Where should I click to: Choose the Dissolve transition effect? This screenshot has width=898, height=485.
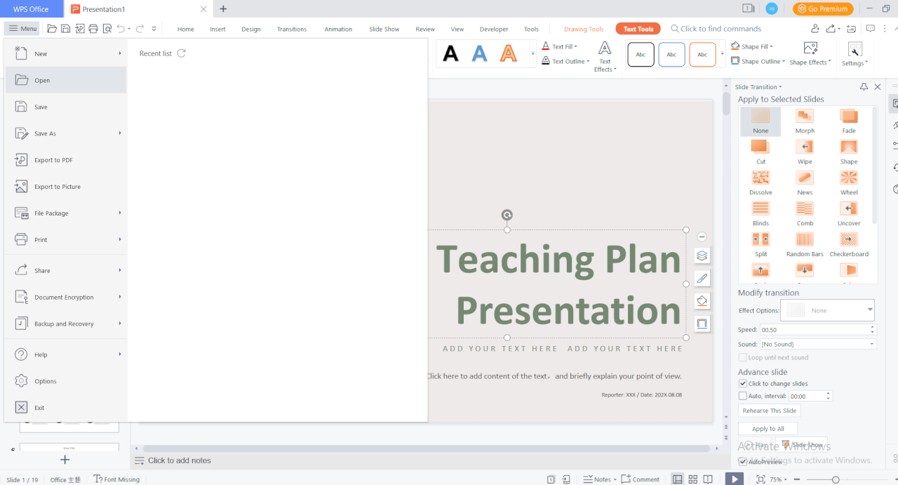[x=760, y=178]
